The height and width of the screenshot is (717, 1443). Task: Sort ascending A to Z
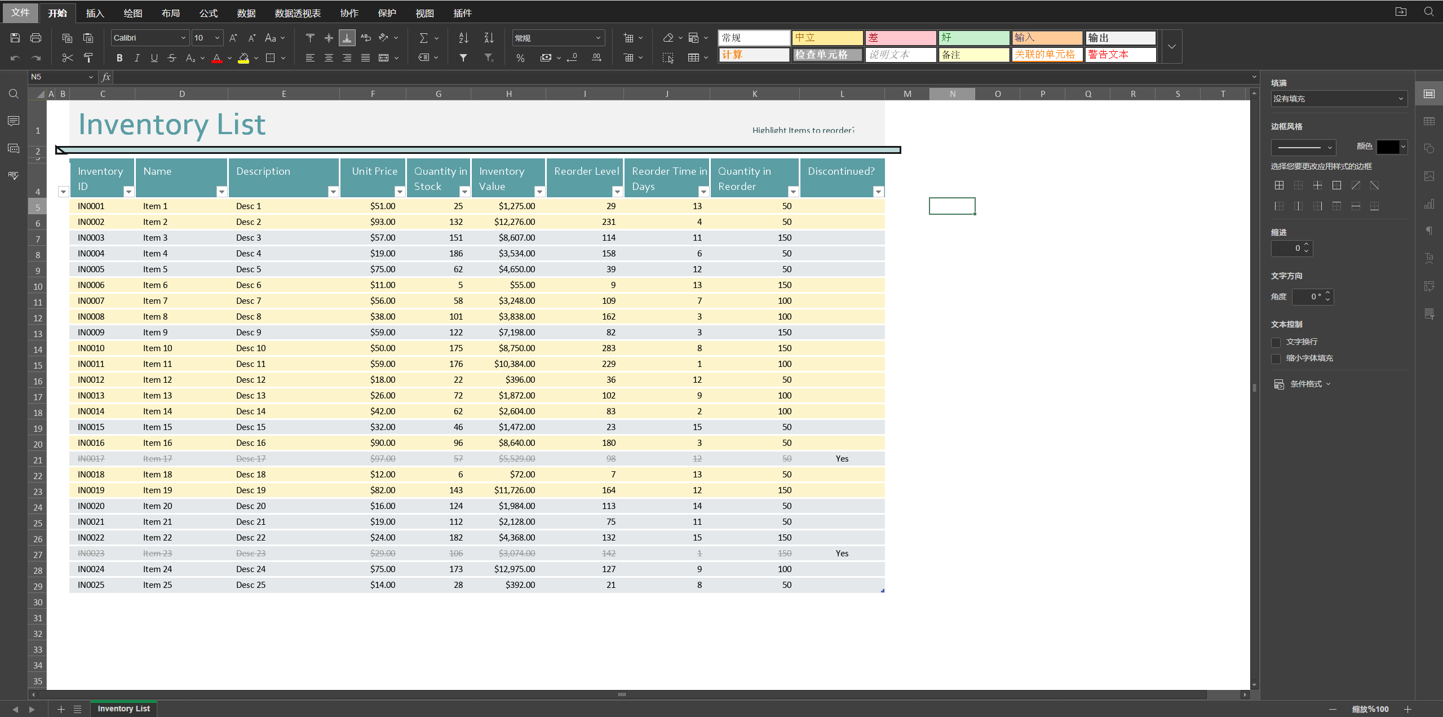click(463, 38)
